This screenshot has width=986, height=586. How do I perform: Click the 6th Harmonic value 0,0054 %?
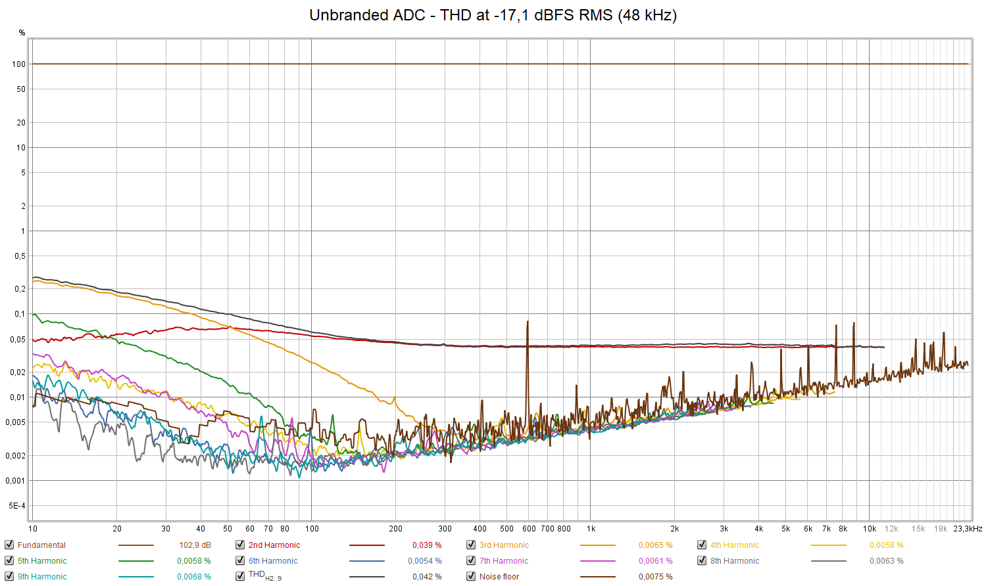click(425, 561)
